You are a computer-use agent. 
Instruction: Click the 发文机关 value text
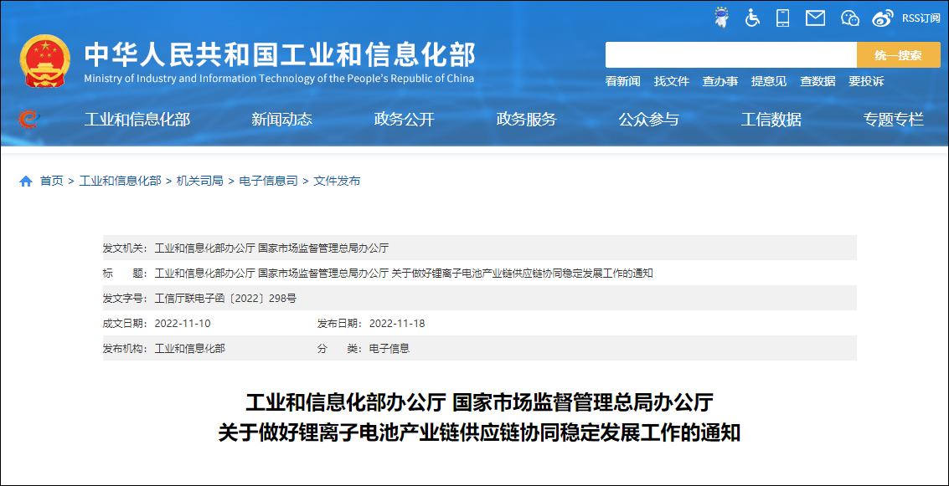point(271,248)
